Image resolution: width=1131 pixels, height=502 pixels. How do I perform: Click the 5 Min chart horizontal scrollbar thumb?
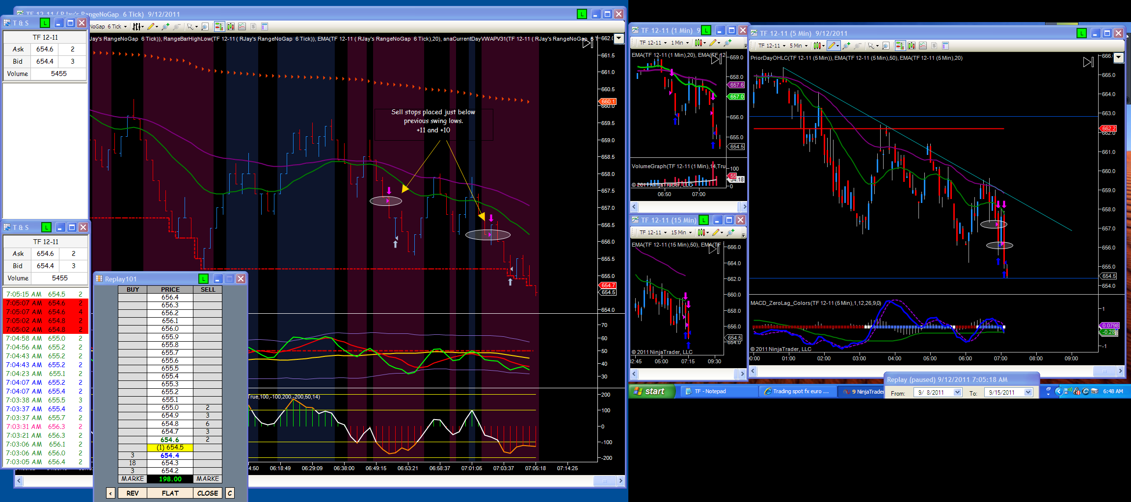[x=1104, y=371]
